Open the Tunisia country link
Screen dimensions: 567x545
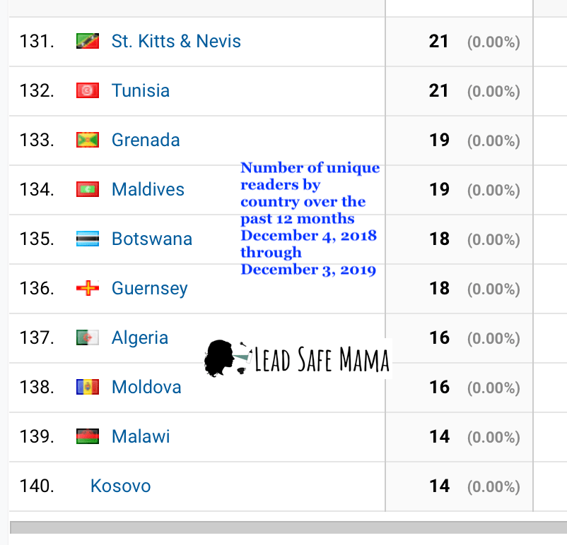click(x=141, y=91)
